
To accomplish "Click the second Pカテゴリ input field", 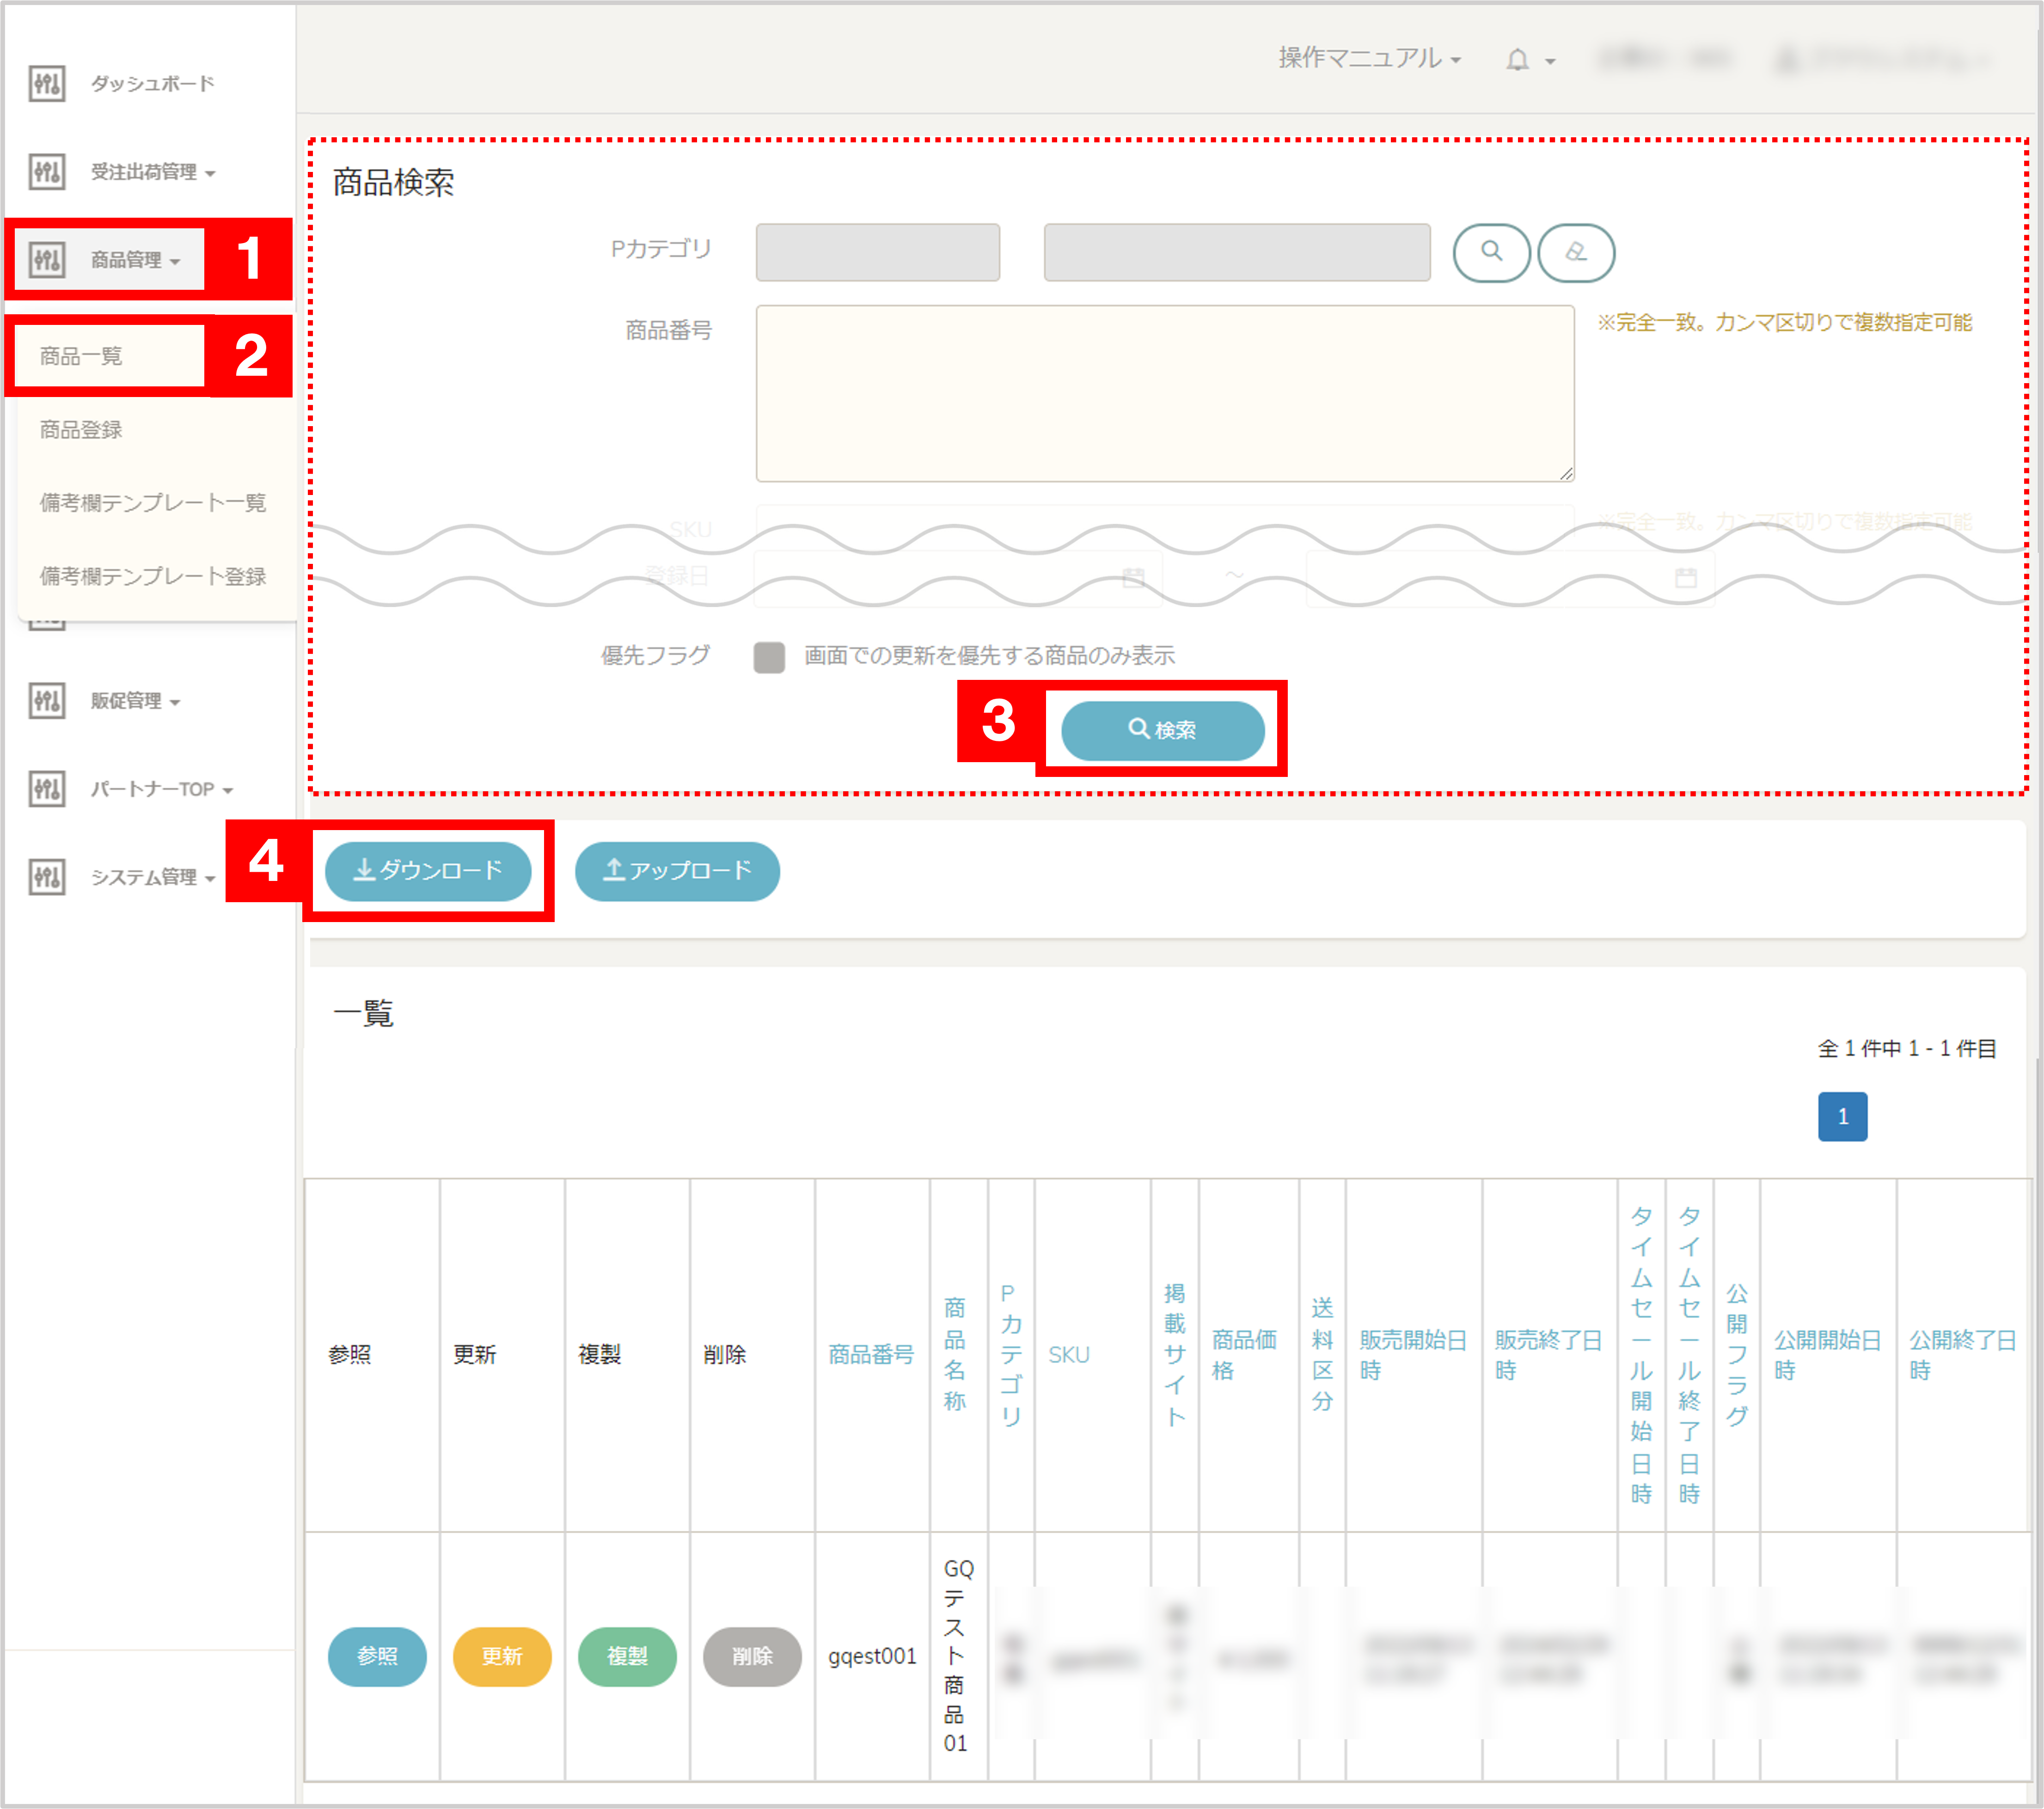I will pos(1237,252).
